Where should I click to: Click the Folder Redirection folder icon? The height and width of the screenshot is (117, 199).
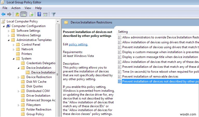(x=23, y=110)
